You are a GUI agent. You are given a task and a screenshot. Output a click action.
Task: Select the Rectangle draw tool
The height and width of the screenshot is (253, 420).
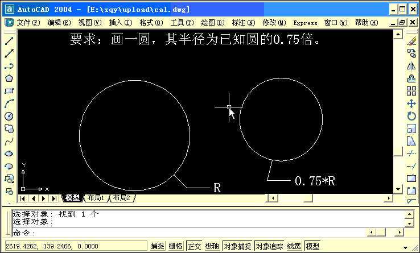tap(9, 91)
